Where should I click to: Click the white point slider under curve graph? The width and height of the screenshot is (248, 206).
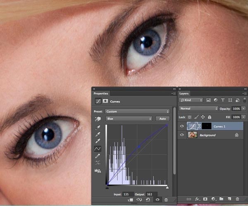(x=167, y=187)
